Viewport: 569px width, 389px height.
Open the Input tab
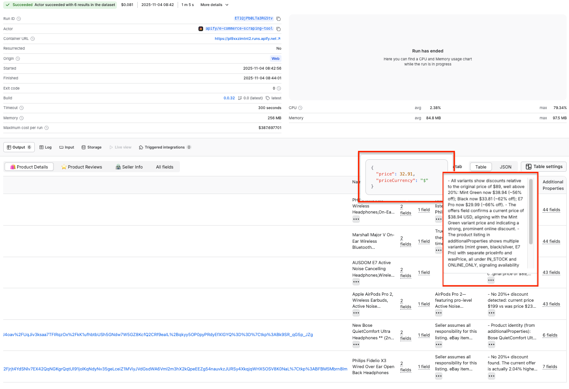point(60,147)
